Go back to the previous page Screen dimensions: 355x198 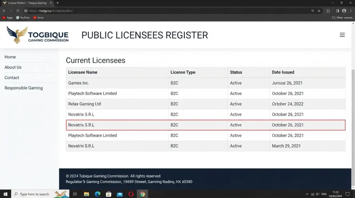coord(4,11)
